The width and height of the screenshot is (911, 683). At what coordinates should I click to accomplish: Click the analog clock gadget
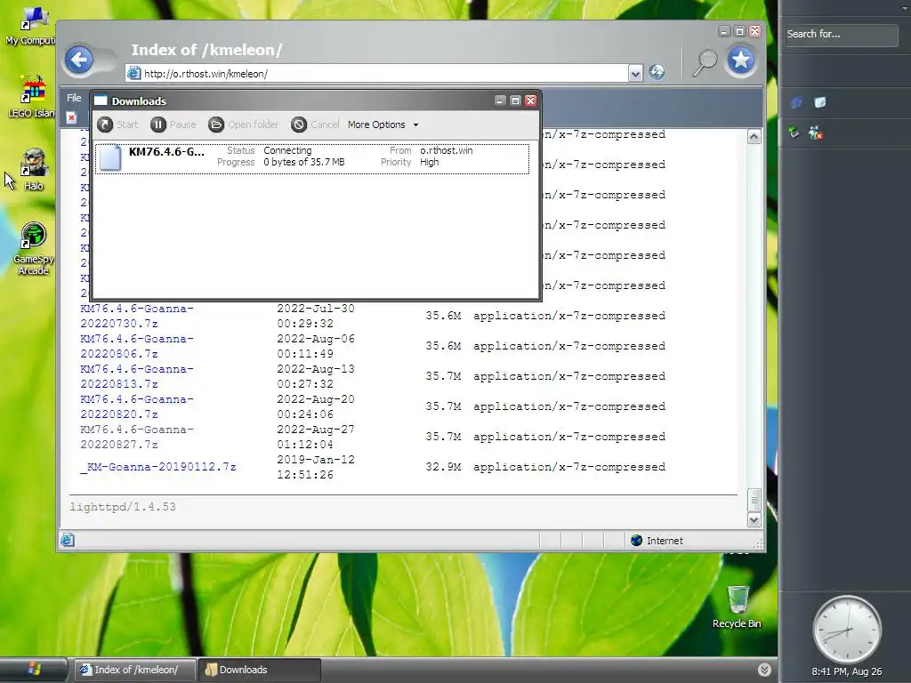pyautogui.click(x=847, y=629)
